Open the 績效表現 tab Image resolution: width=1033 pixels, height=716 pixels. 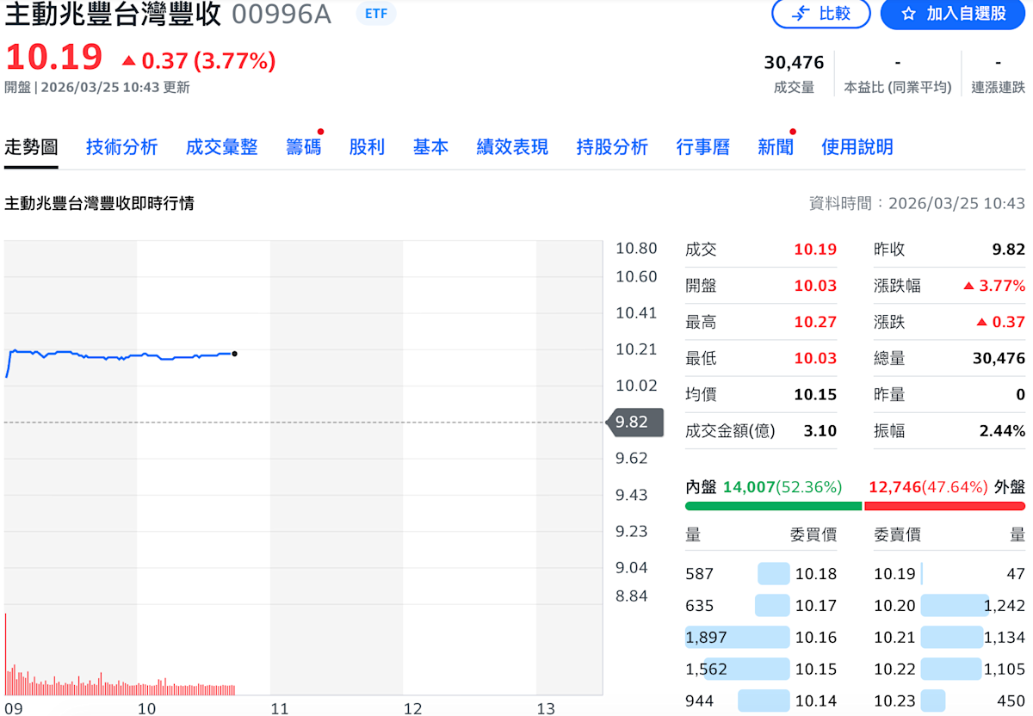(512, 147)
